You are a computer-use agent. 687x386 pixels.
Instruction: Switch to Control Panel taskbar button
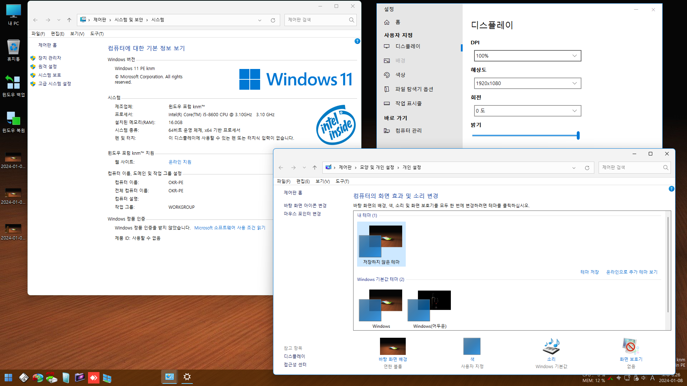(x=169, y=377)
